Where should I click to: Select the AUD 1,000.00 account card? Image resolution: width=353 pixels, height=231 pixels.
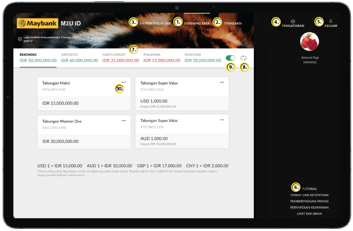click(x=182, y=131)
